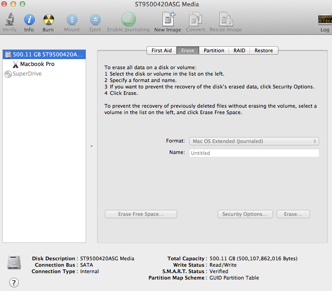This screenshot has width=332, height=291.
Task: Select the 500.11 GB ST9500420A disk
Action: coord(44,55)
